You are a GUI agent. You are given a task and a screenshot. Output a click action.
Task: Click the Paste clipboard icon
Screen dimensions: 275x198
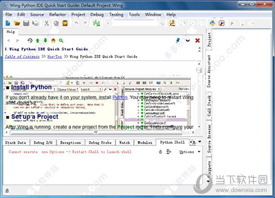(65, 23)
